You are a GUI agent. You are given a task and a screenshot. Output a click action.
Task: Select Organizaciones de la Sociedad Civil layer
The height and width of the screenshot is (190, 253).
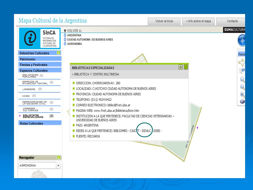pyautogui.click(x=35, y=103)
